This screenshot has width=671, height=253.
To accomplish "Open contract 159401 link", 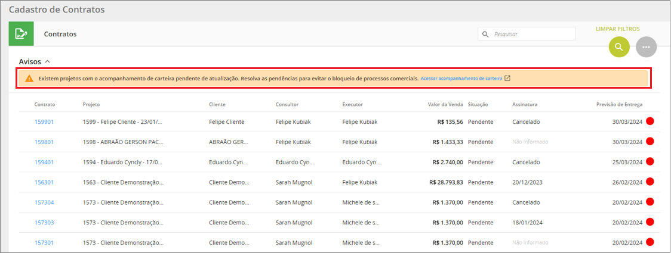I will (x=44, y=162).
